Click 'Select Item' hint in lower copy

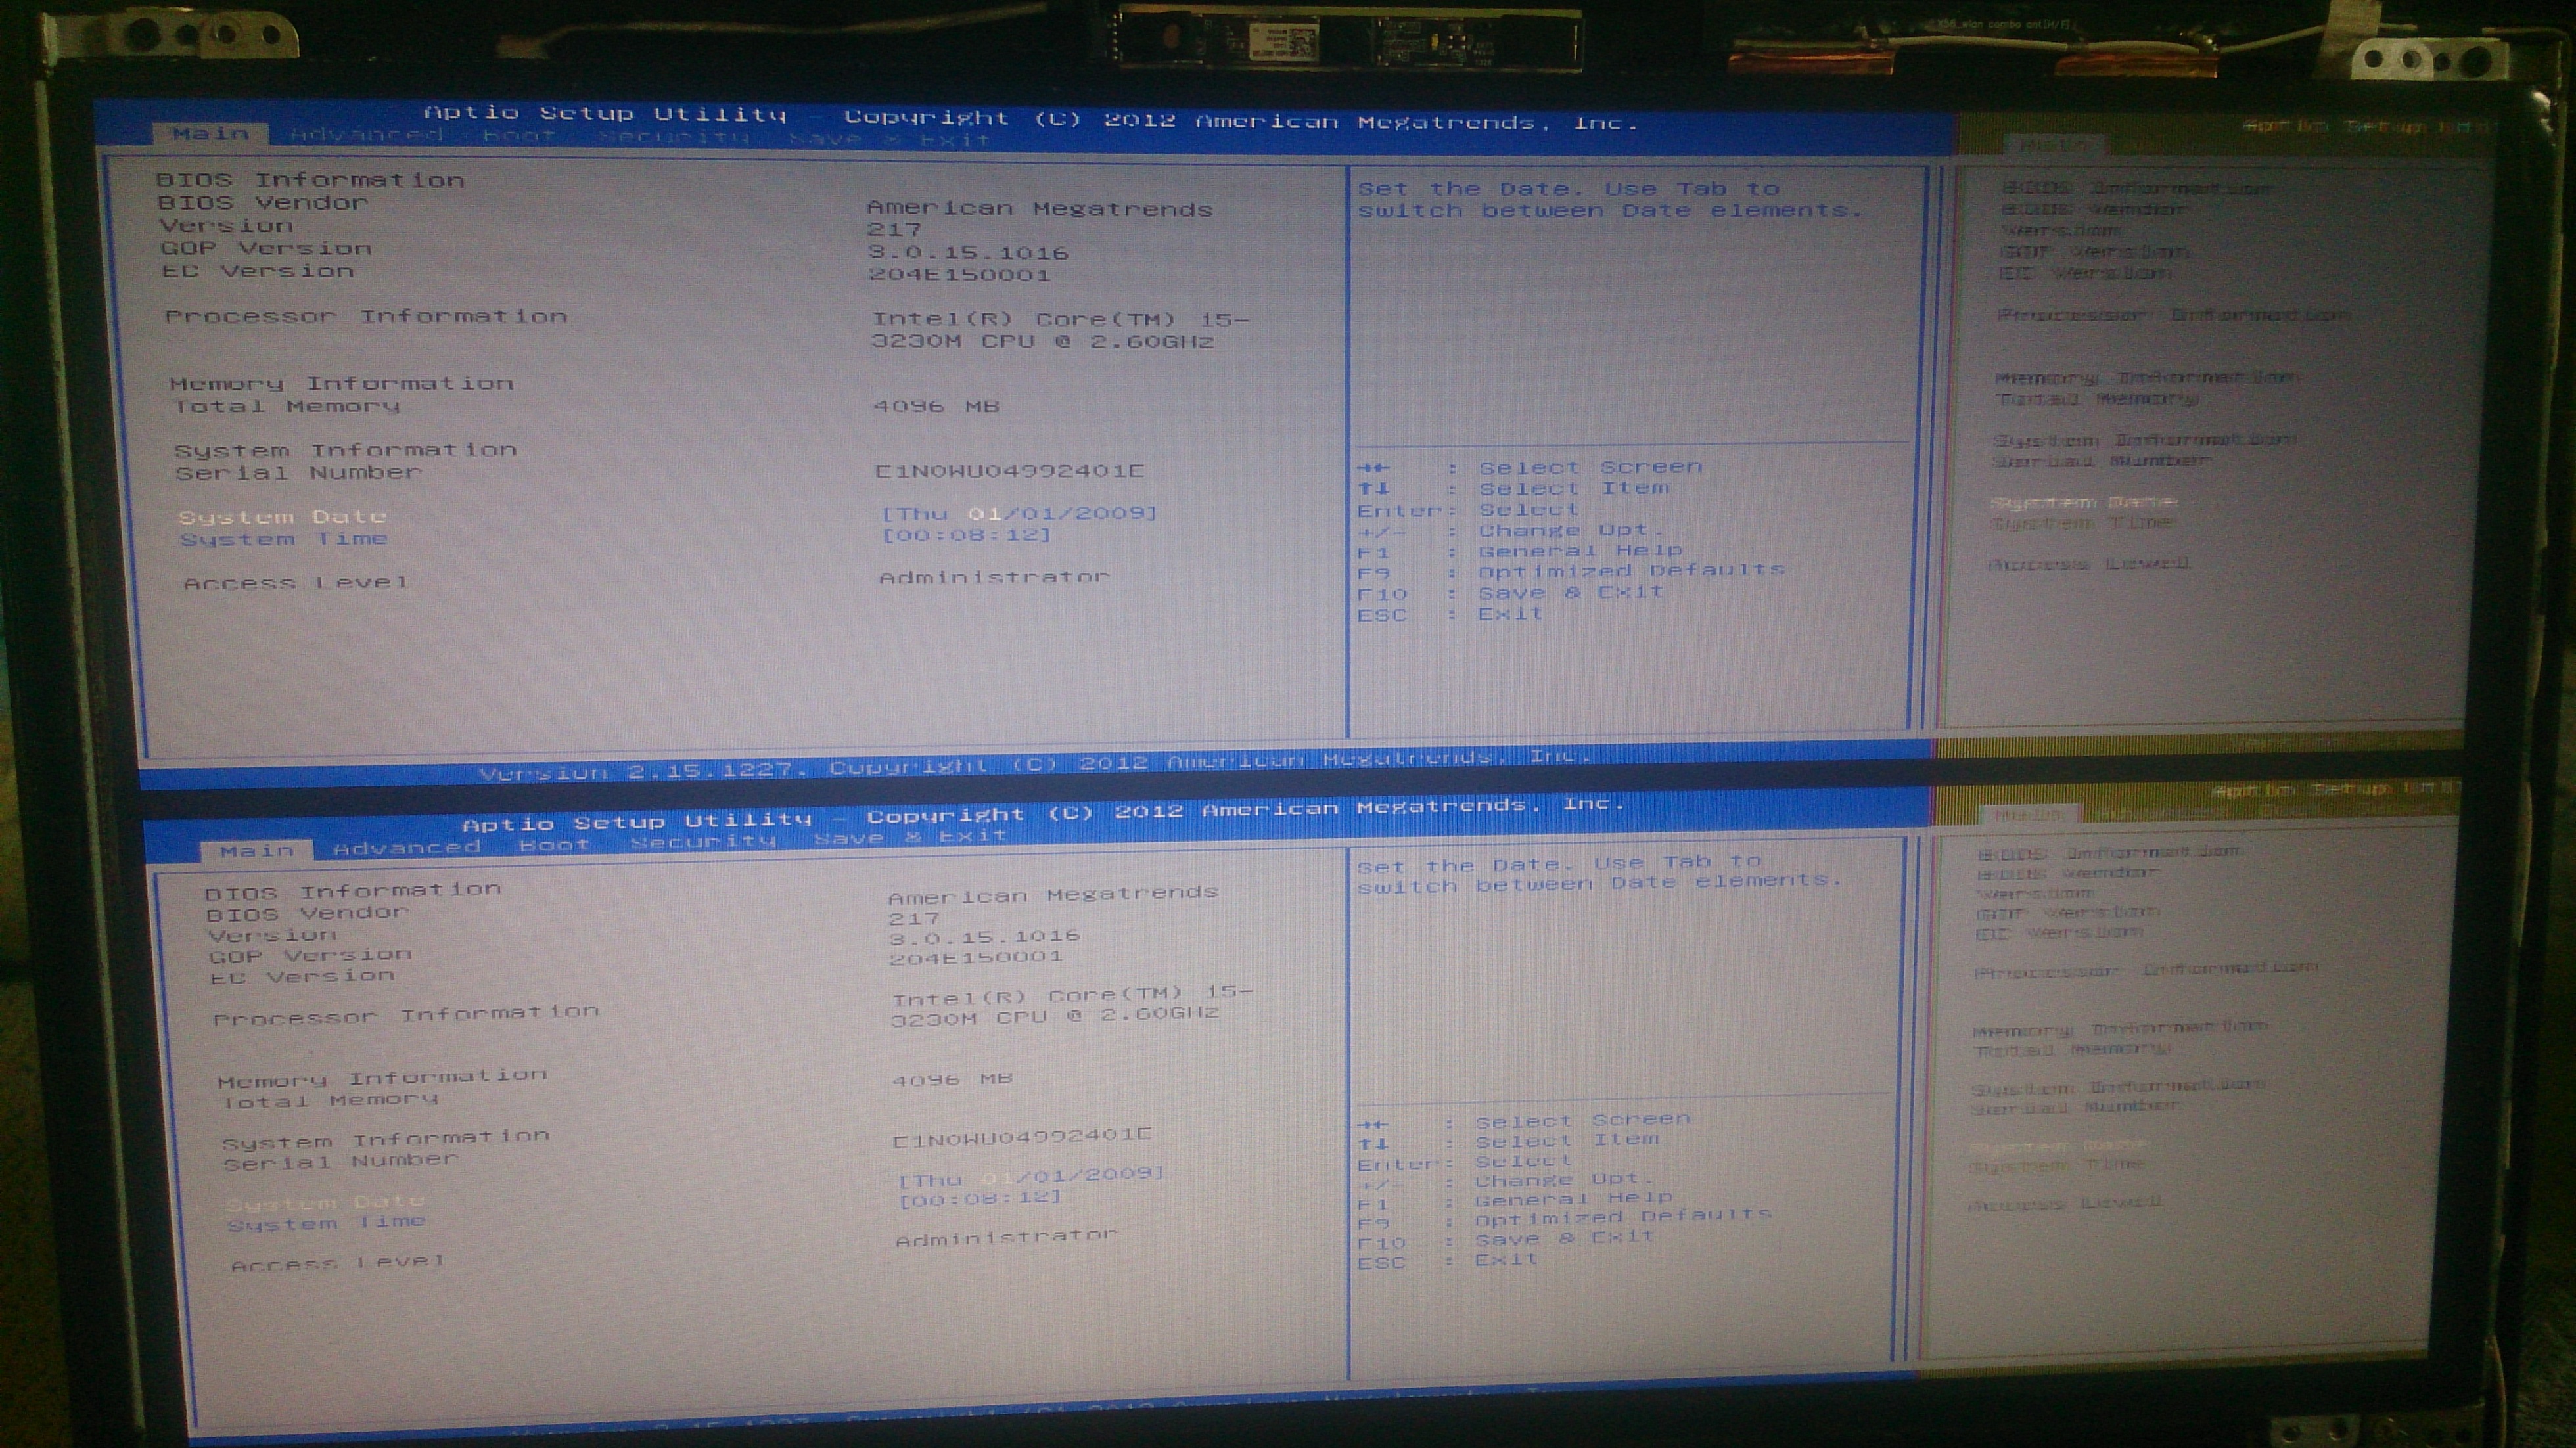pyautogui.click(x=1567, y=1140)
